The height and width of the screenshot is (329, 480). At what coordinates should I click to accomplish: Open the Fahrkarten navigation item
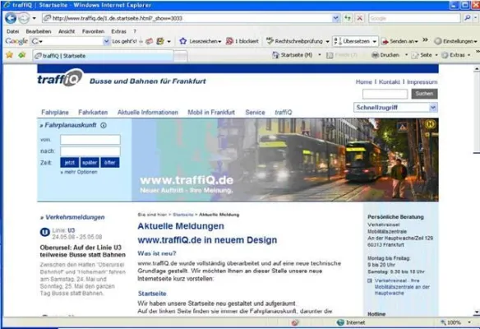tap(93, 113)
